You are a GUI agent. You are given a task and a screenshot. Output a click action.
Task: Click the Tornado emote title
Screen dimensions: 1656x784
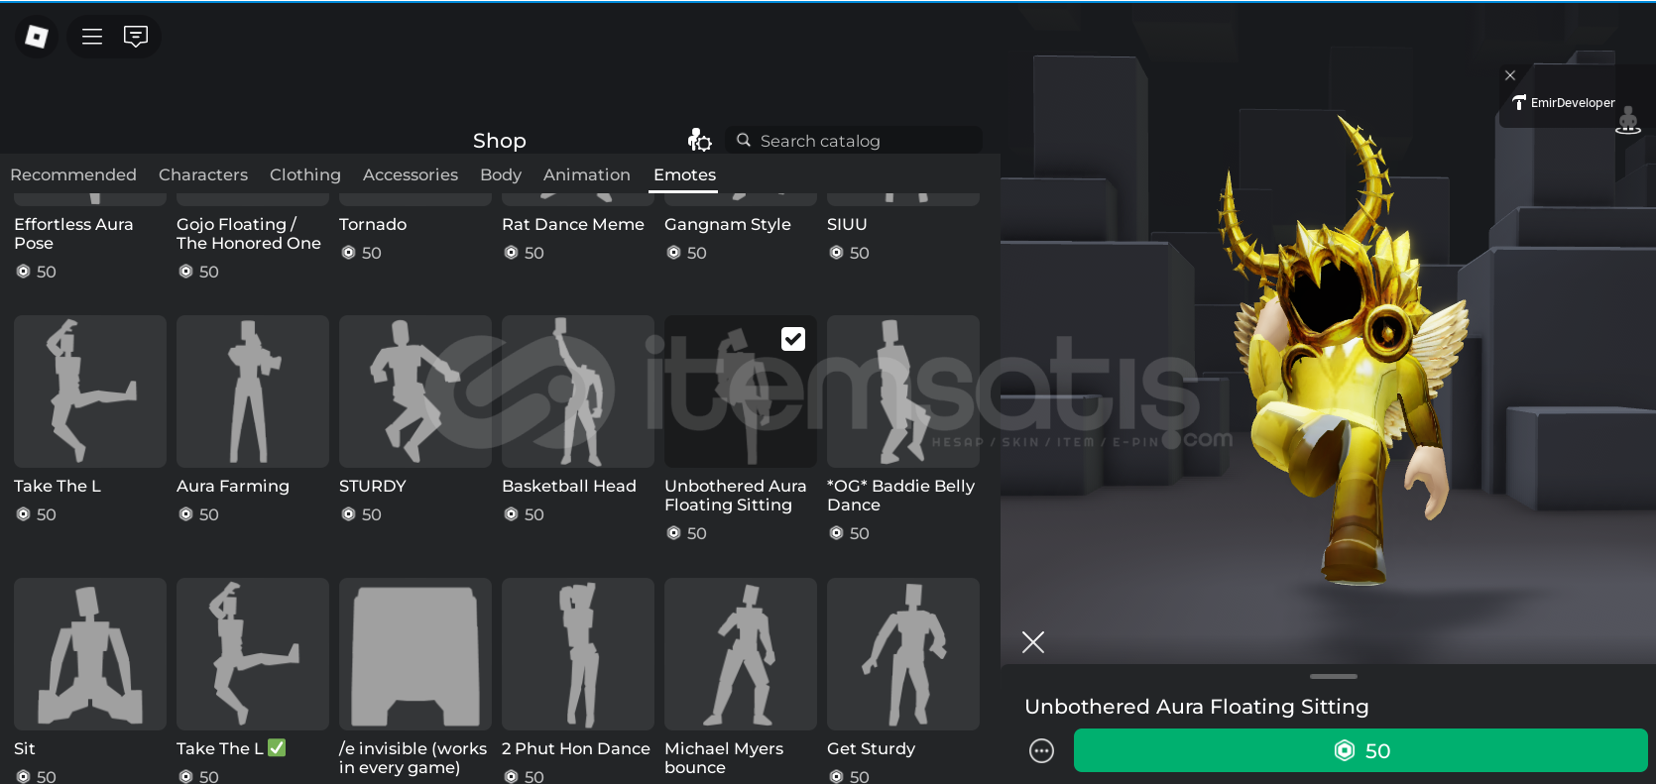point(373,224)
